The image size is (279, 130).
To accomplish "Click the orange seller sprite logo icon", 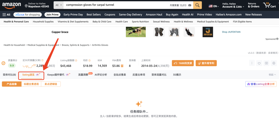I will [3, 63].
